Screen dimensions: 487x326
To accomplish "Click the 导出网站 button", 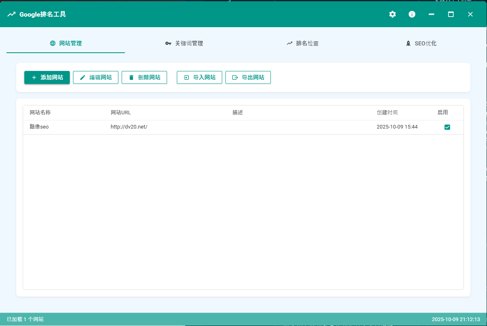I will tap(248, 77).
